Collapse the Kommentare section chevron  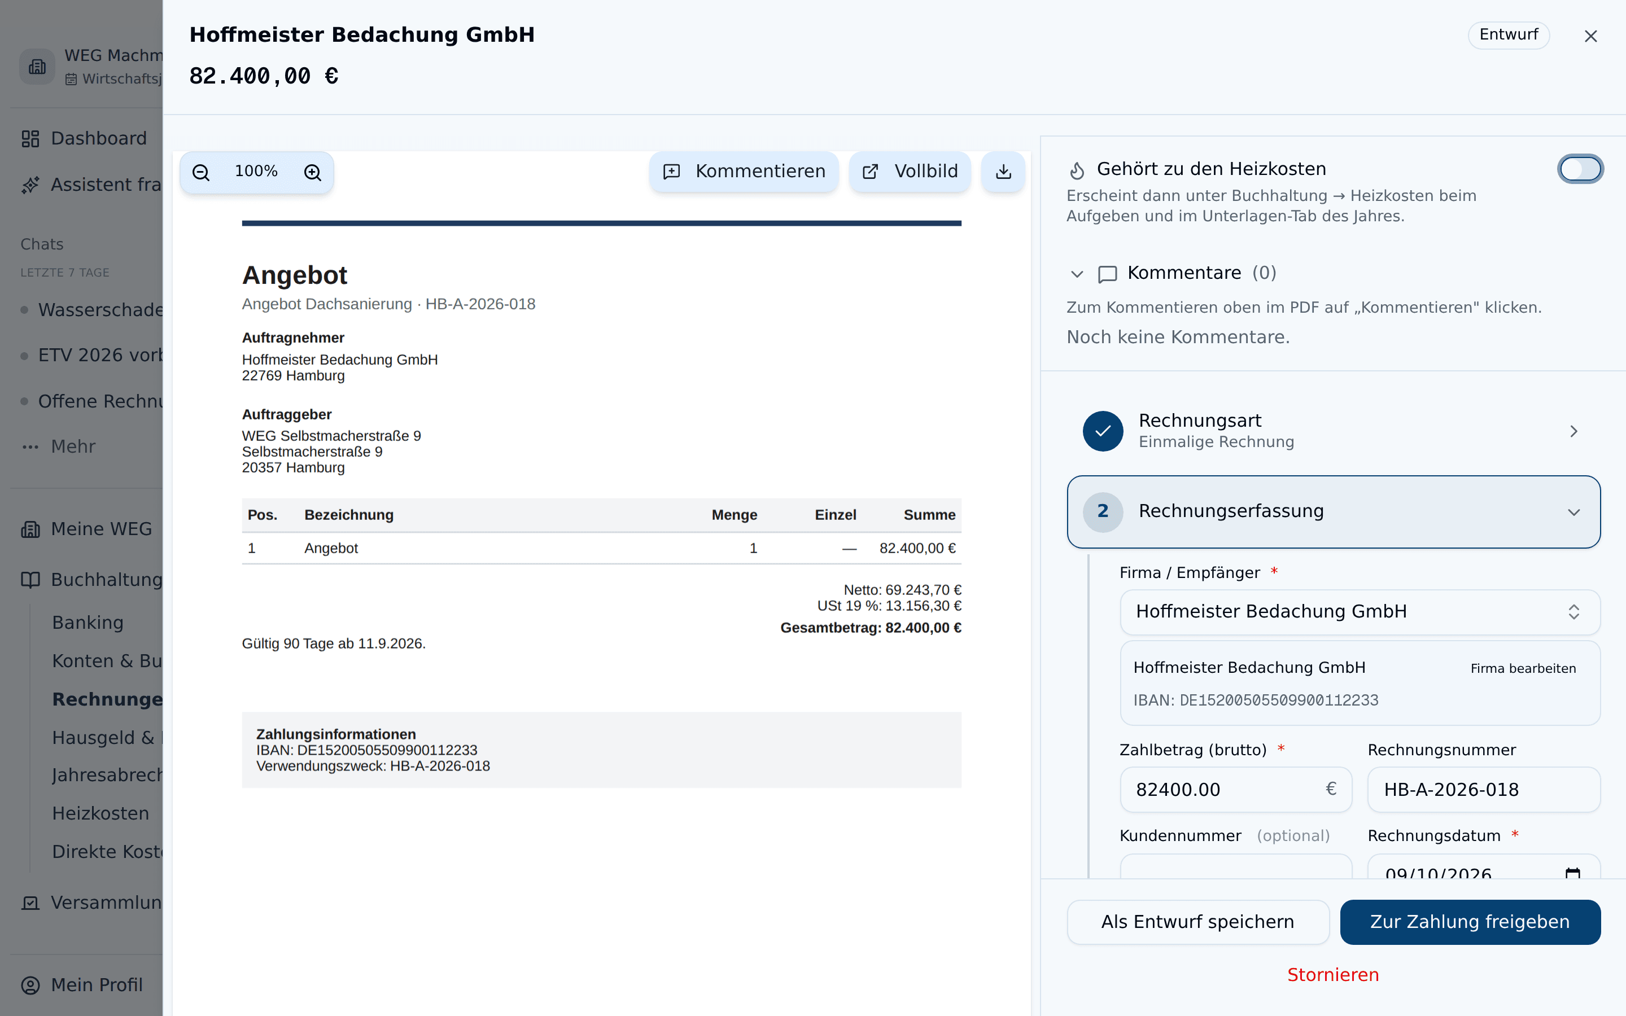click(1077, 274)
